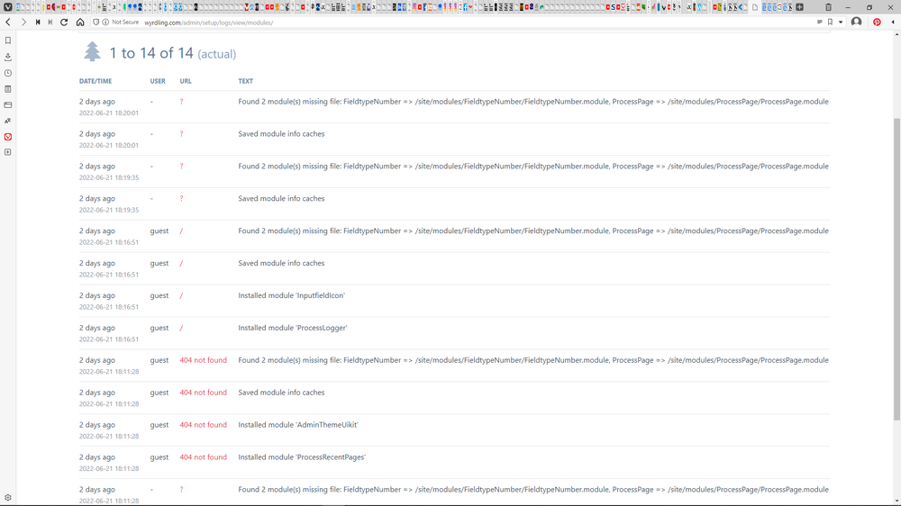This screenshot has width=901, height=506.
Task: Open the '?' URL link at 18:20:01 missing file row
Action: point(182,102)
